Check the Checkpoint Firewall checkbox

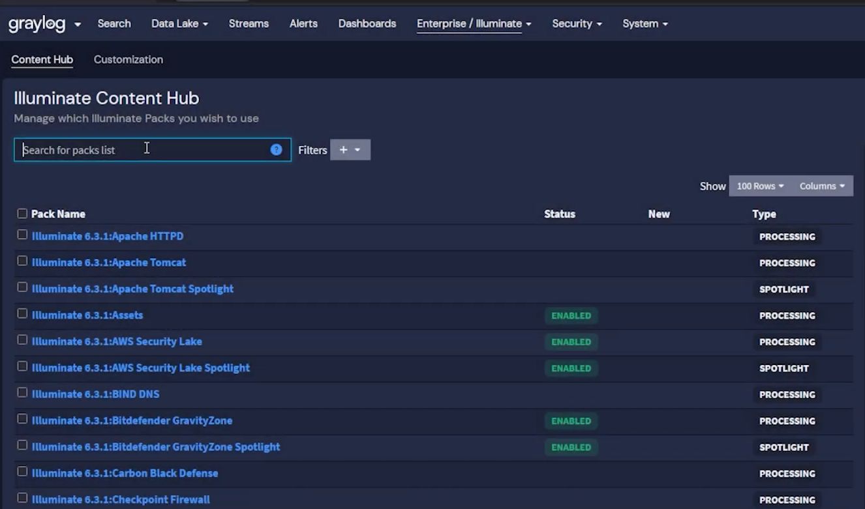[22, 498]
